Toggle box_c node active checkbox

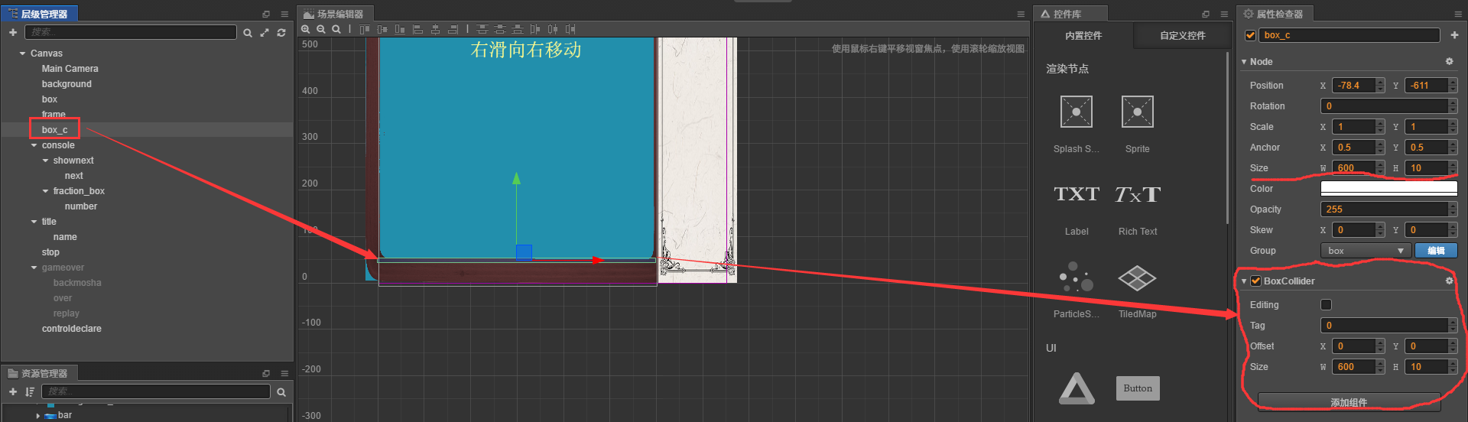(1250, 35)
